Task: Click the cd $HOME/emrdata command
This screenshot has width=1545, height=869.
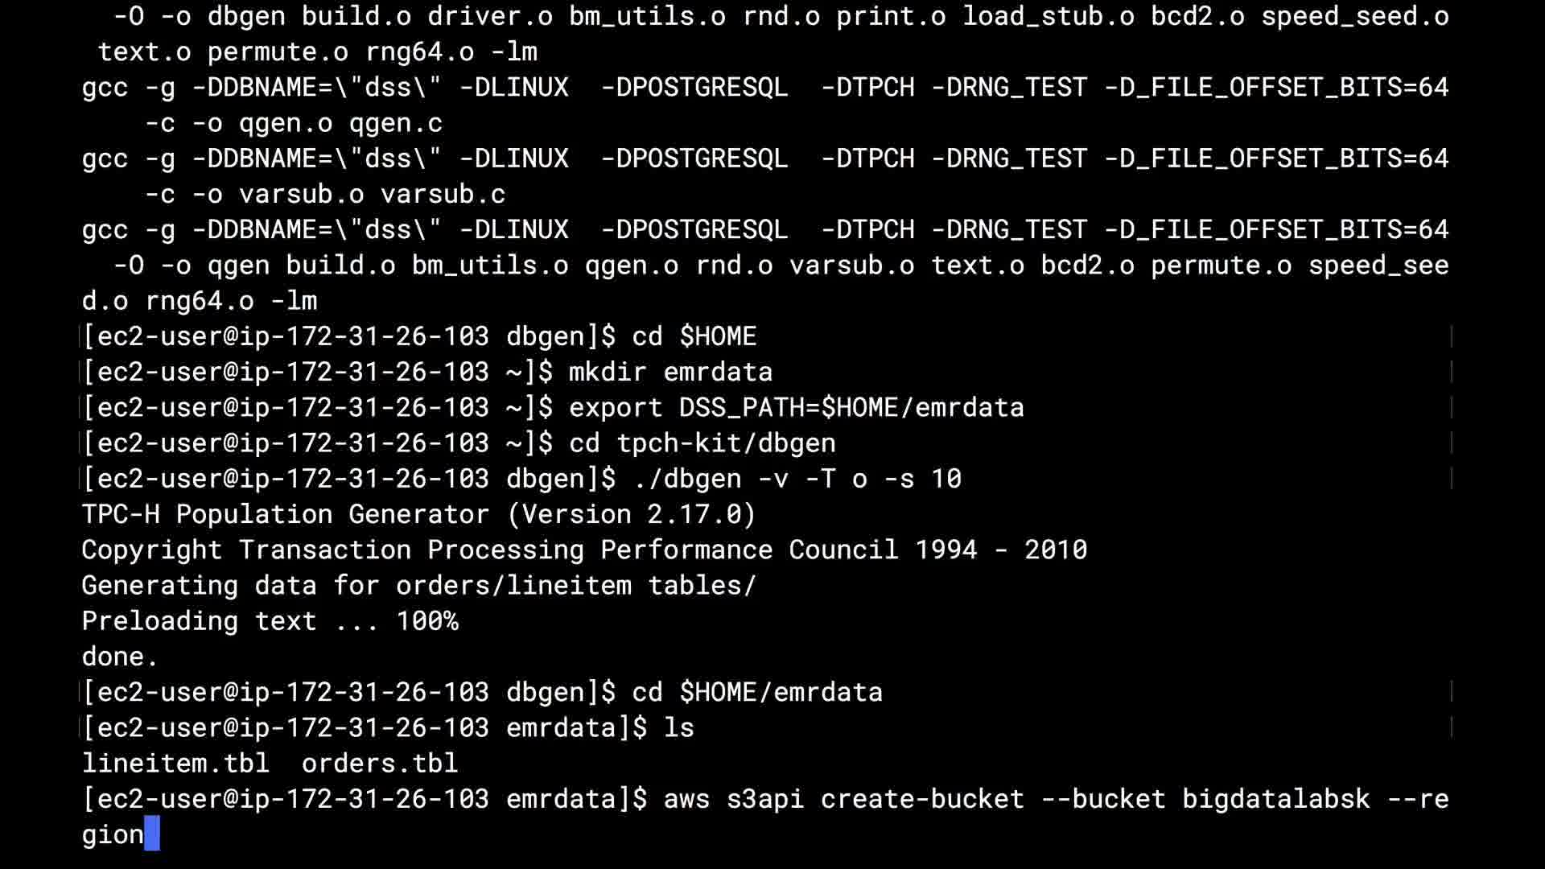Action: (756, 692)
